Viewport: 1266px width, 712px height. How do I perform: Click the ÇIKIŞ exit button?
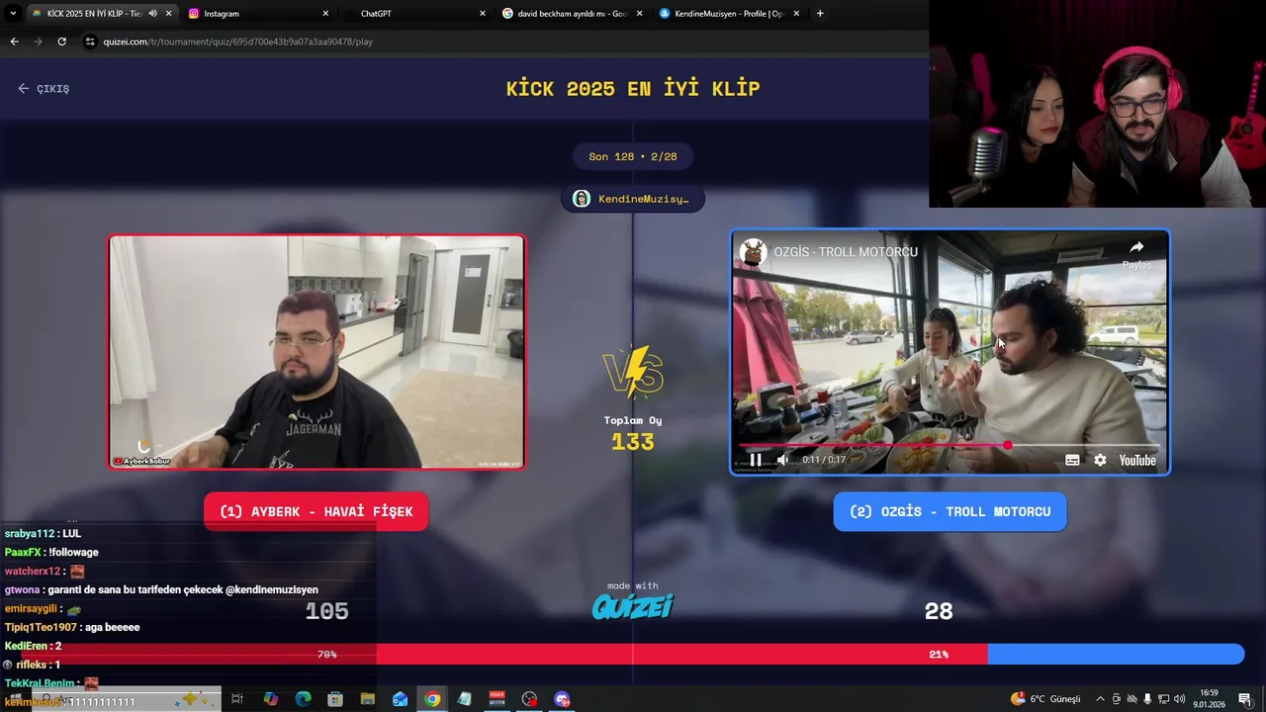(x=44, y=88)
